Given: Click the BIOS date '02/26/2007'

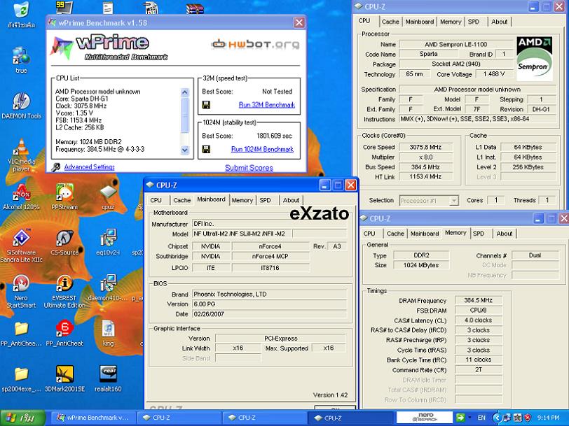Looking at the screenshot, I should pyautogui.click(x=269, y=314).
